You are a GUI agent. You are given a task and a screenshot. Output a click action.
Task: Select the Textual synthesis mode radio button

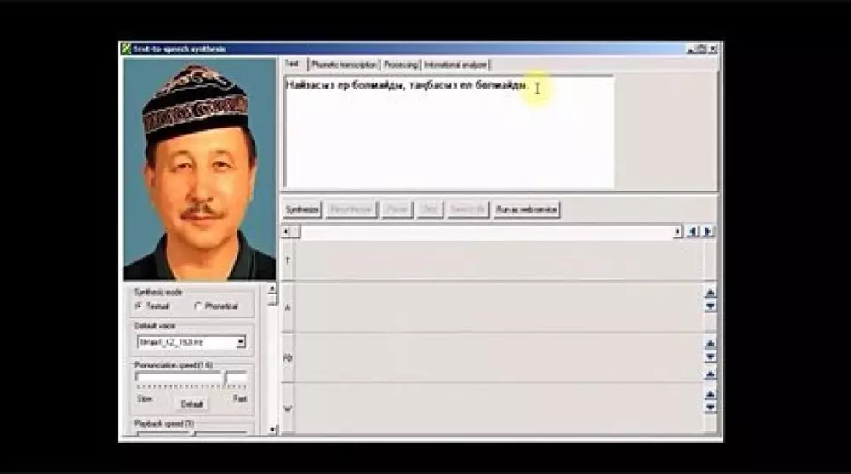[140, 306]
